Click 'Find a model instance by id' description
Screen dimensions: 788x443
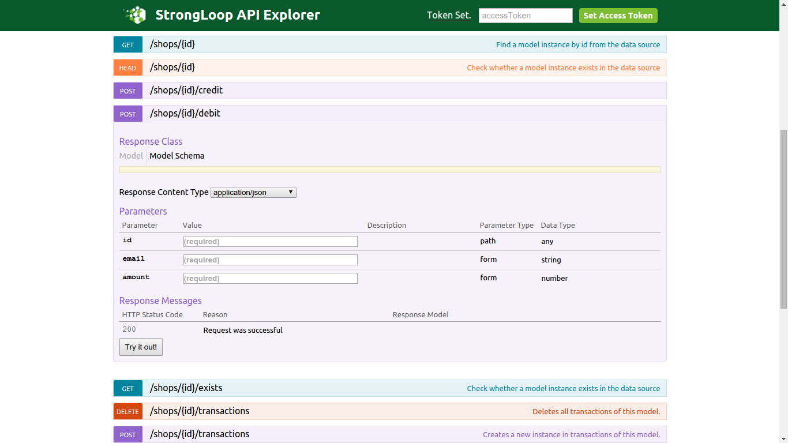pos(578,44)
